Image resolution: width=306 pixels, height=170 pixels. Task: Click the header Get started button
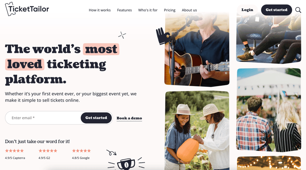(x=276, y=10)
